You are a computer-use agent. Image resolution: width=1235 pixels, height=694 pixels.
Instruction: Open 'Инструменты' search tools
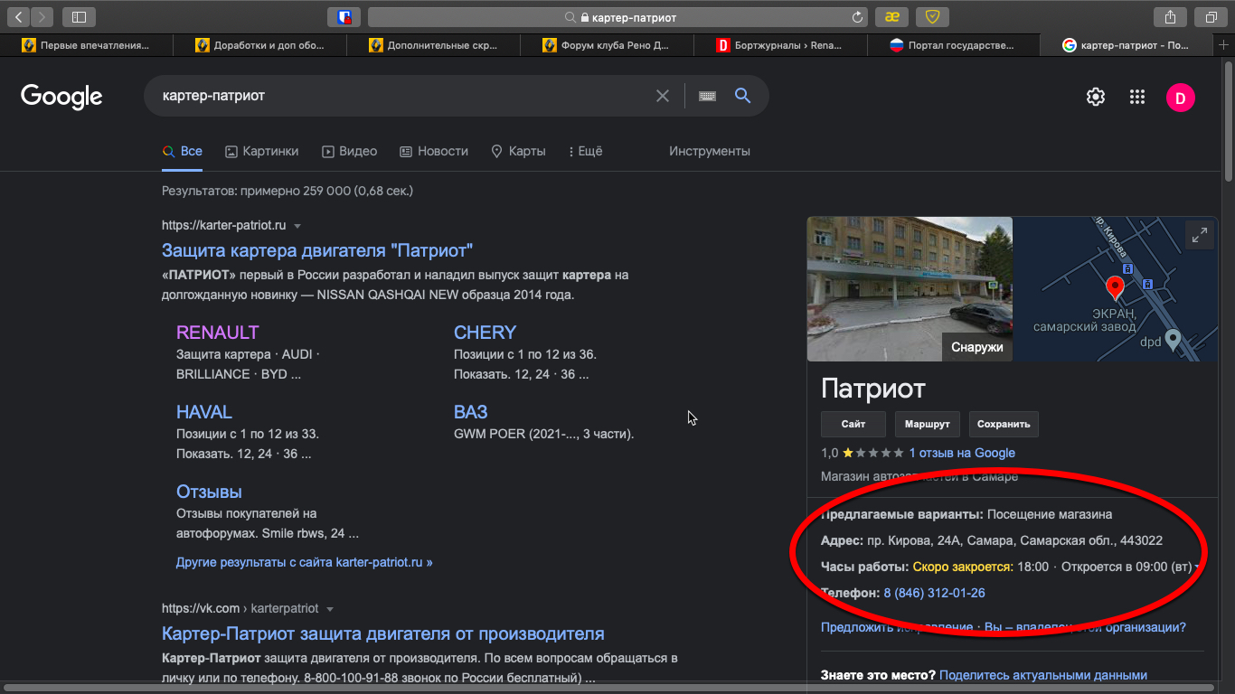pyautogui.click(x=710, y=151)
